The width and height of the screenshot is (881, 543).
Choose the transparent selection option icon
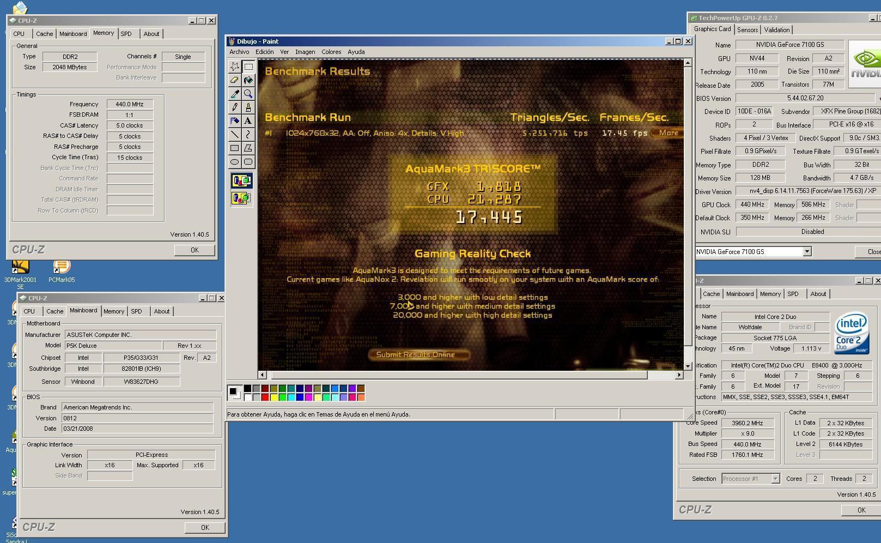[x=241, y=198]
